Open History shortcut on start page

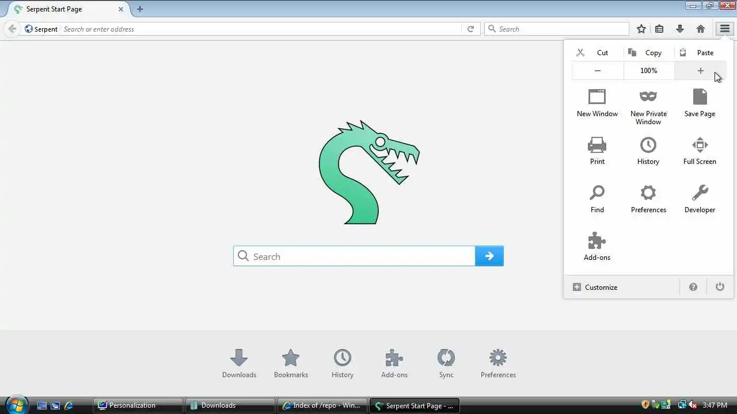tap(343, 363)
